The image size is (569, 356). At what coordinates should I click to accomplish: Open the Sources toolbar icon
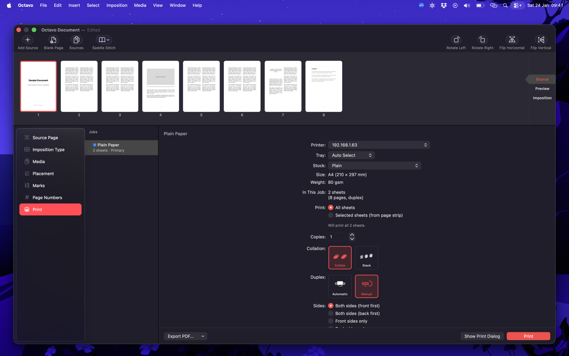coord(76,40)
